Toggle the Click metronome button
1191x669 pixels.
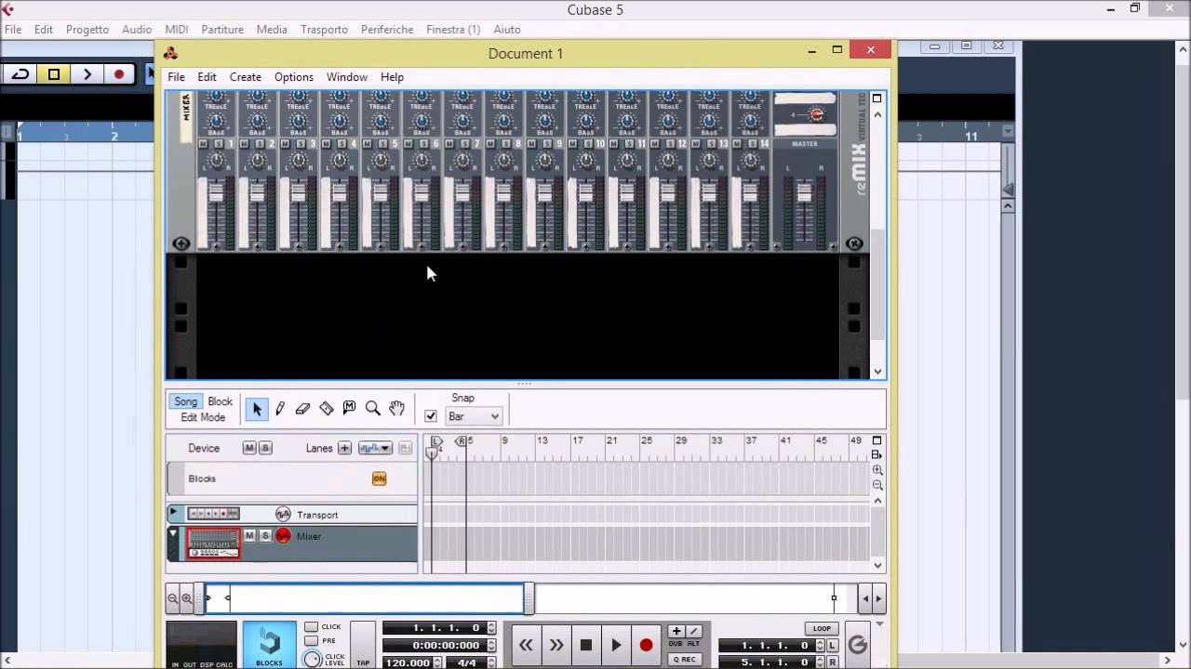point(312,627)
